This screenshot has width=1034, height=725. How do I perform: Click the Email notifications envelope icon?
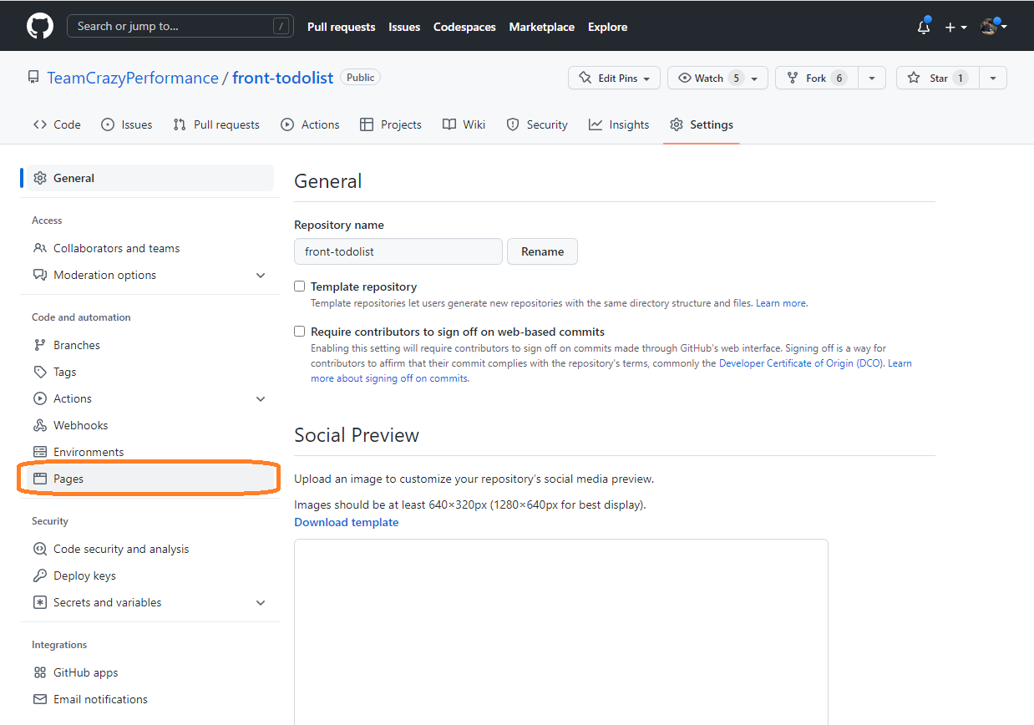40,699
